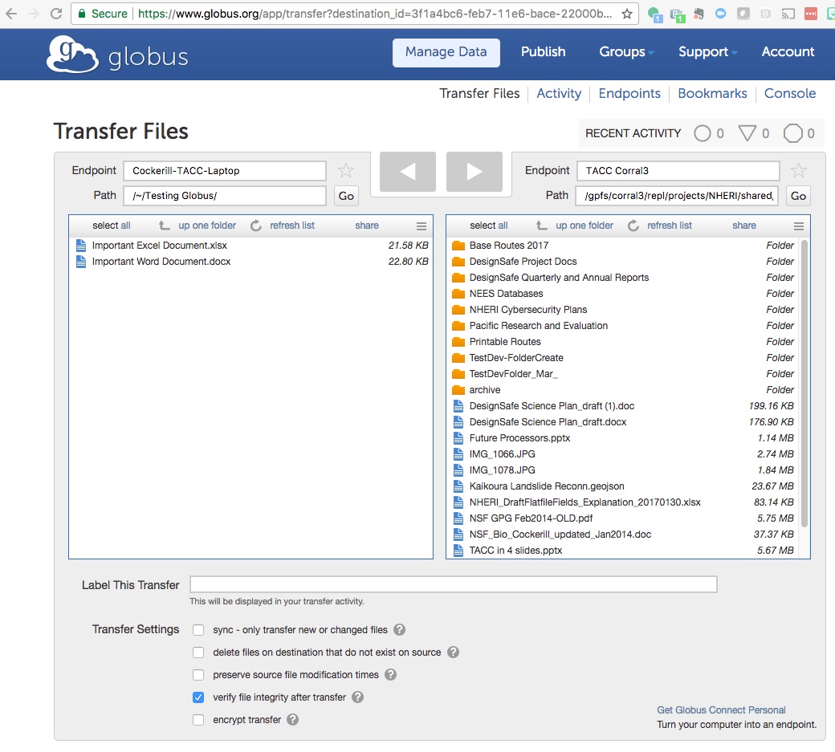Open the Groups dropdown menu

pyautogui.click(x=626, y=51)
